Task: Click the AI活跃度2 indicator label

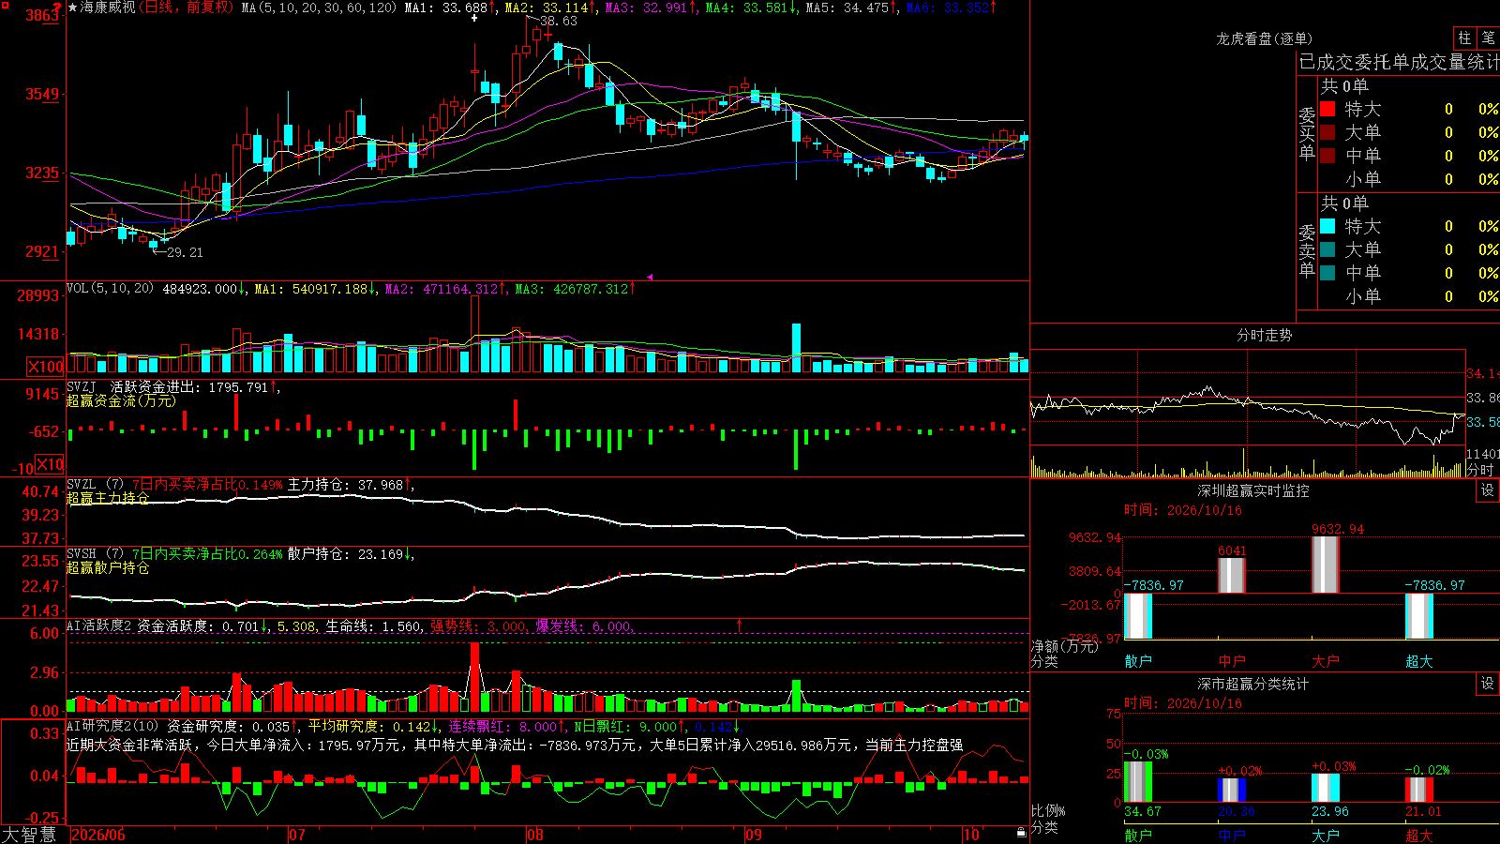Action: [x=98, y=625]
